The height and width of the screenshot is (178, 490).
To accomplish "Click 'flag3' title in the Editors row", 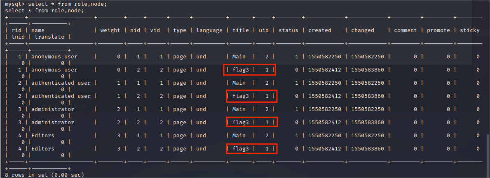I will tap(241, 149).
